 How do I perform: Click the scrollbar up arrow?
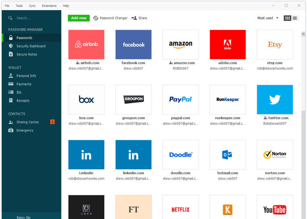tap(303, 34)
